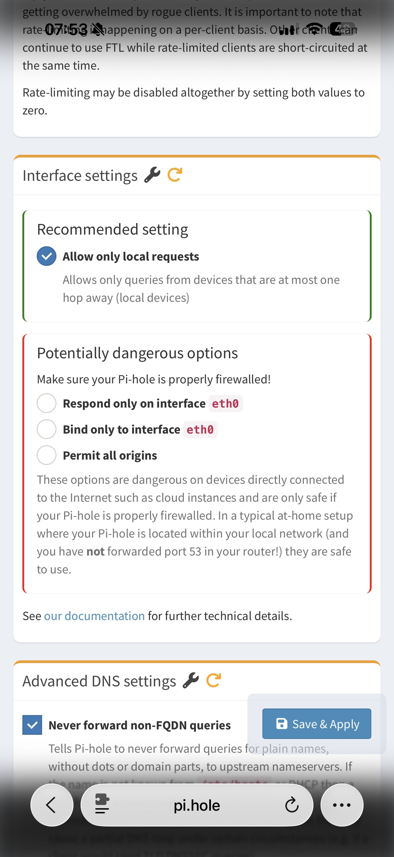This screenshot has height=857, width=394.
Task: Select Bind only to interface eth0
Action: tap(47, 429)
